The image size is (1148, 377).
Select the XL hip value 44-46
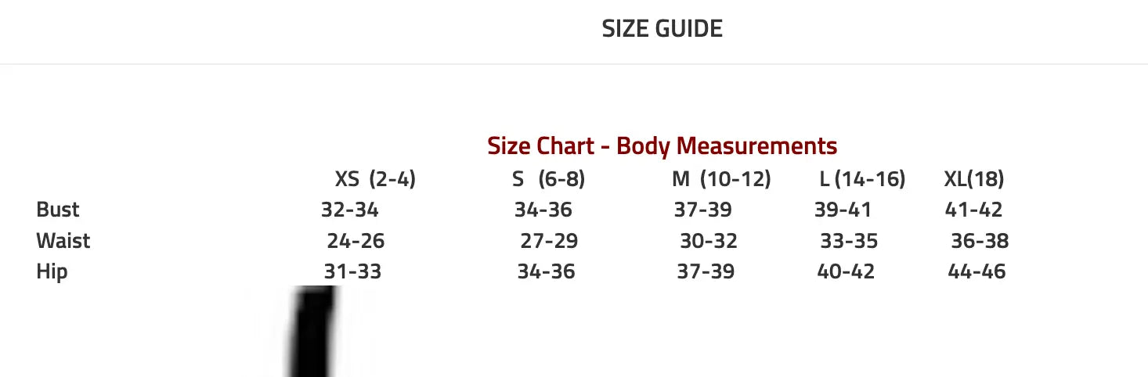coord(977,272)
